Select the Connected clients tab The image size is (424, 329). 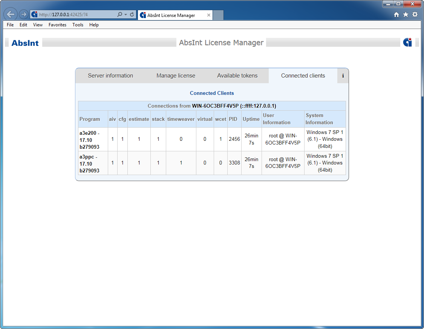[x=303, y=76]
